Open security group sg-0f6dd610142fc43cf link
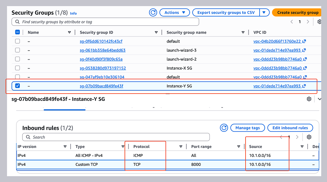 click(101, 41)
